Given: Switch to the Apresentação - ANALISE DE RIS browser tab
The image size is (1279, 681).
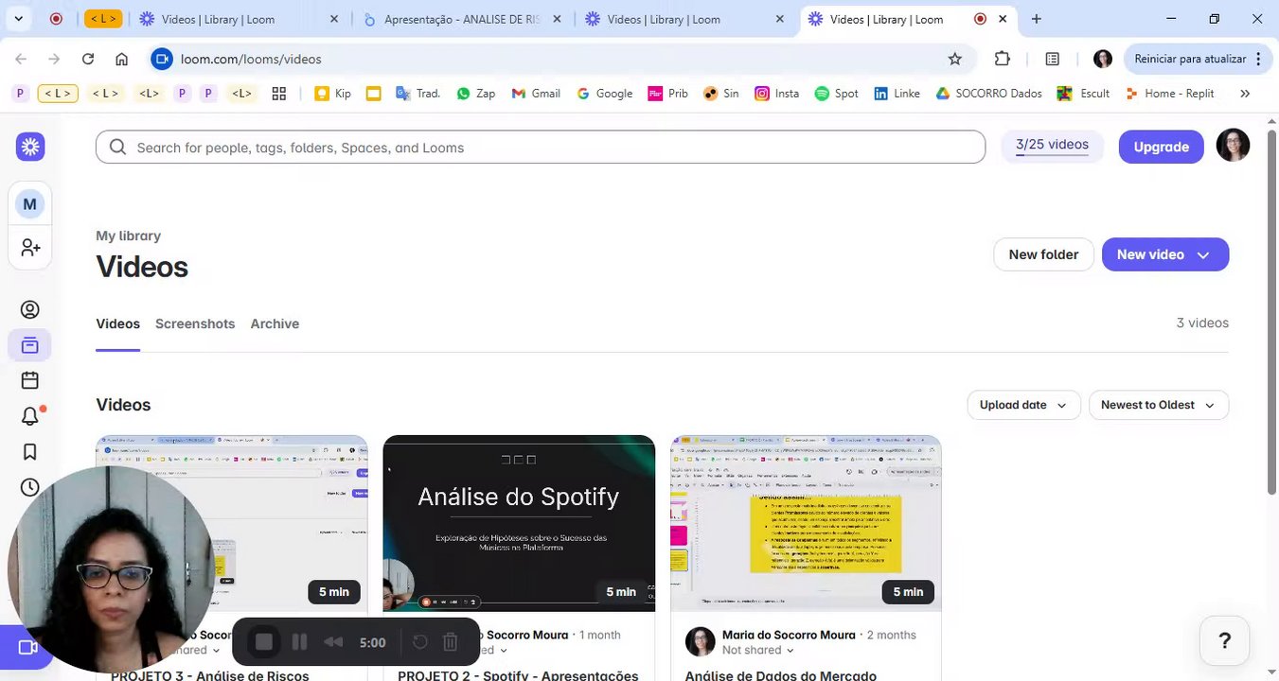Looking at the screenshot, I should click(462, 19).
